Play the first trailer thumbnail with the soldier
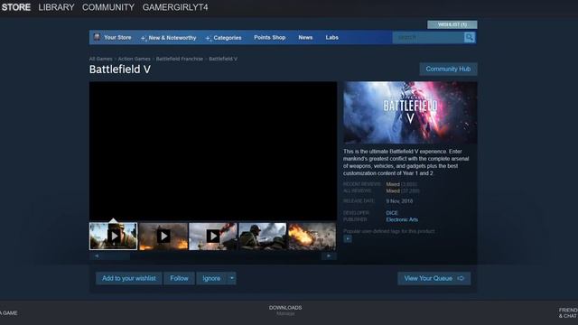Viewport: 578px width, 325px height. tap(114, 237)
